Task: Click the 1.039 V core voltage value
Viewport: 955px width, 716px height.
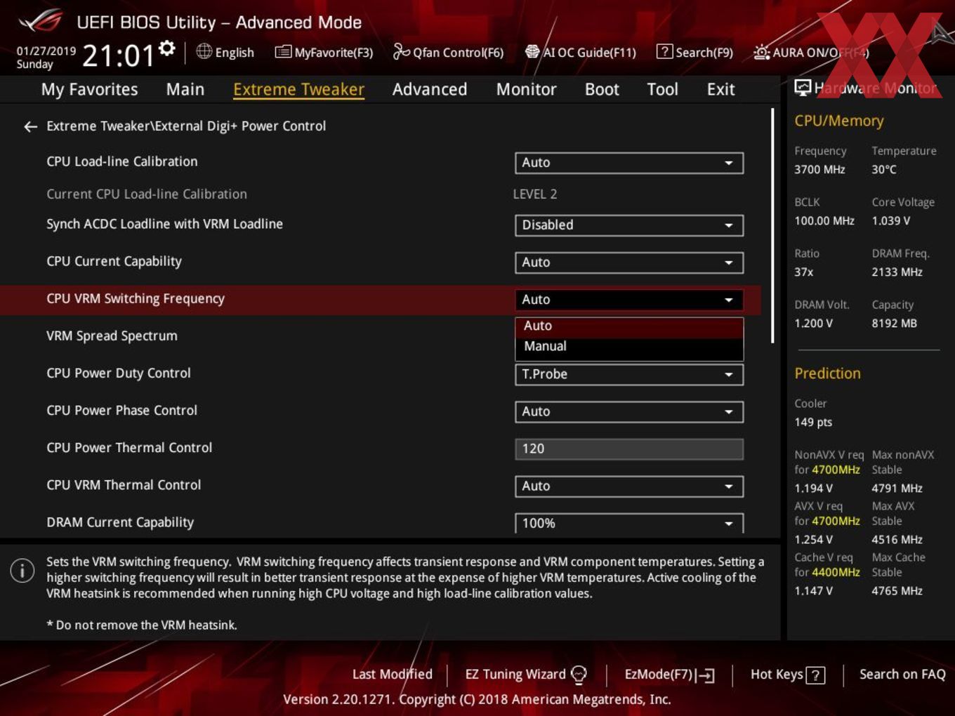Action: point(891,220)
